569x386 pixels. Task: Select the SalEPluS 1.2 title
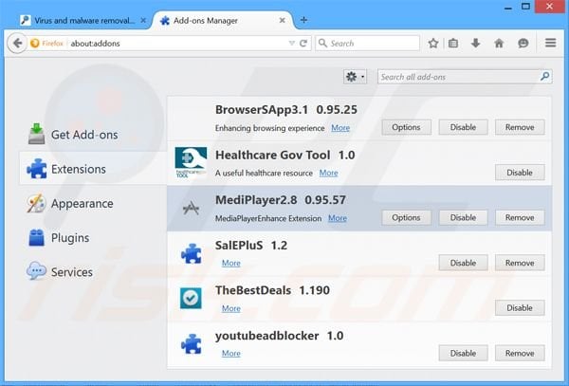[x=251, y=246]
